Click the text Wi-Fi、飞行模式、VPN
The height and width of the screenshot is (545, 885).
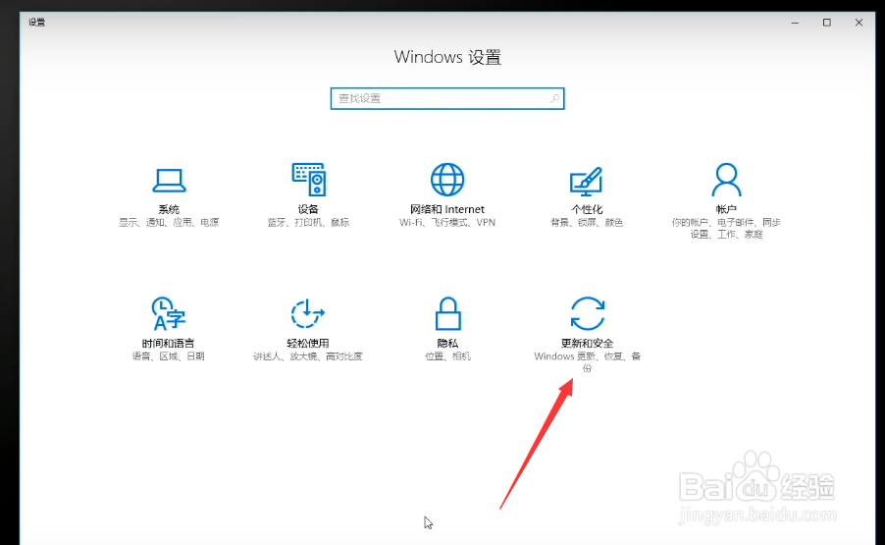(447, 223)
